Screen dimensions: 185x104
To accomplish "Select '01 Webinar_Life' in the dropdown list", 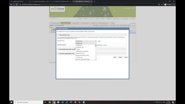I will click(85, 47).
